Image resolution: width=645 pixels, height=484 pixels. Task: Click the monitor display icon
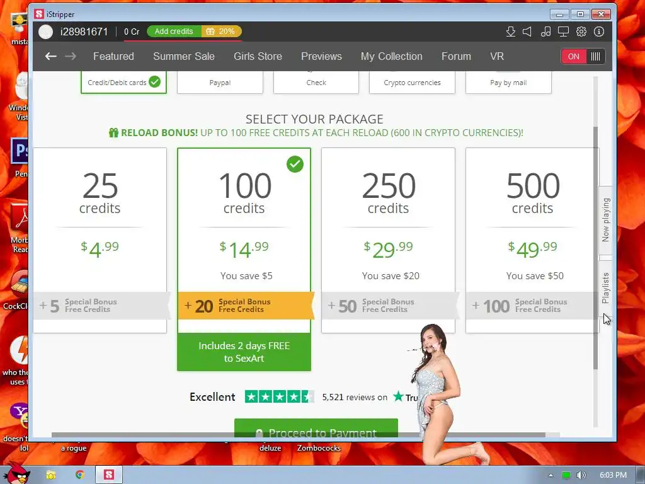click(x=563, y=32)
